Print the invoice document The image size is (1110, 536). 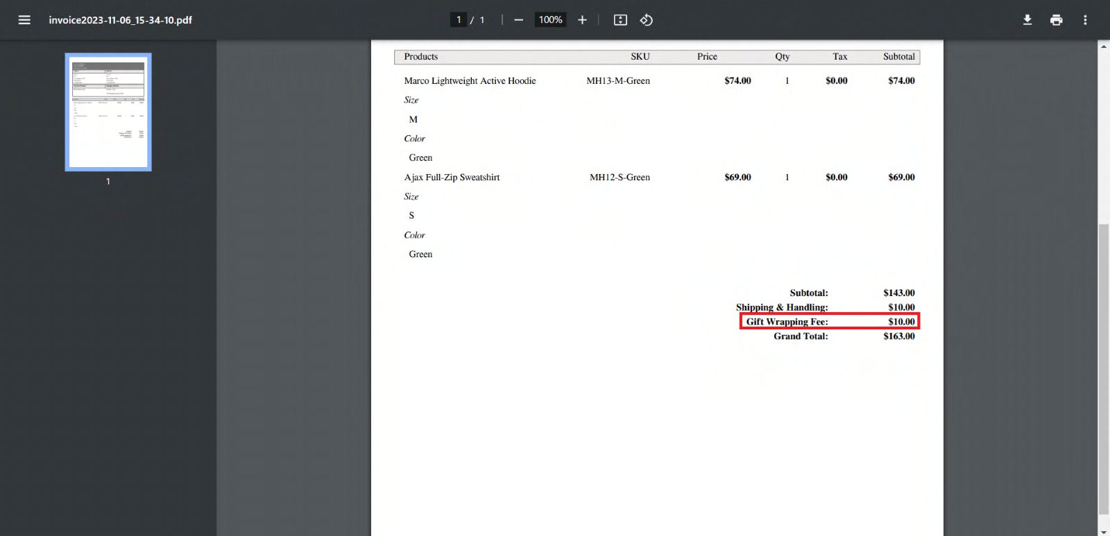(x=1056, y=20)
